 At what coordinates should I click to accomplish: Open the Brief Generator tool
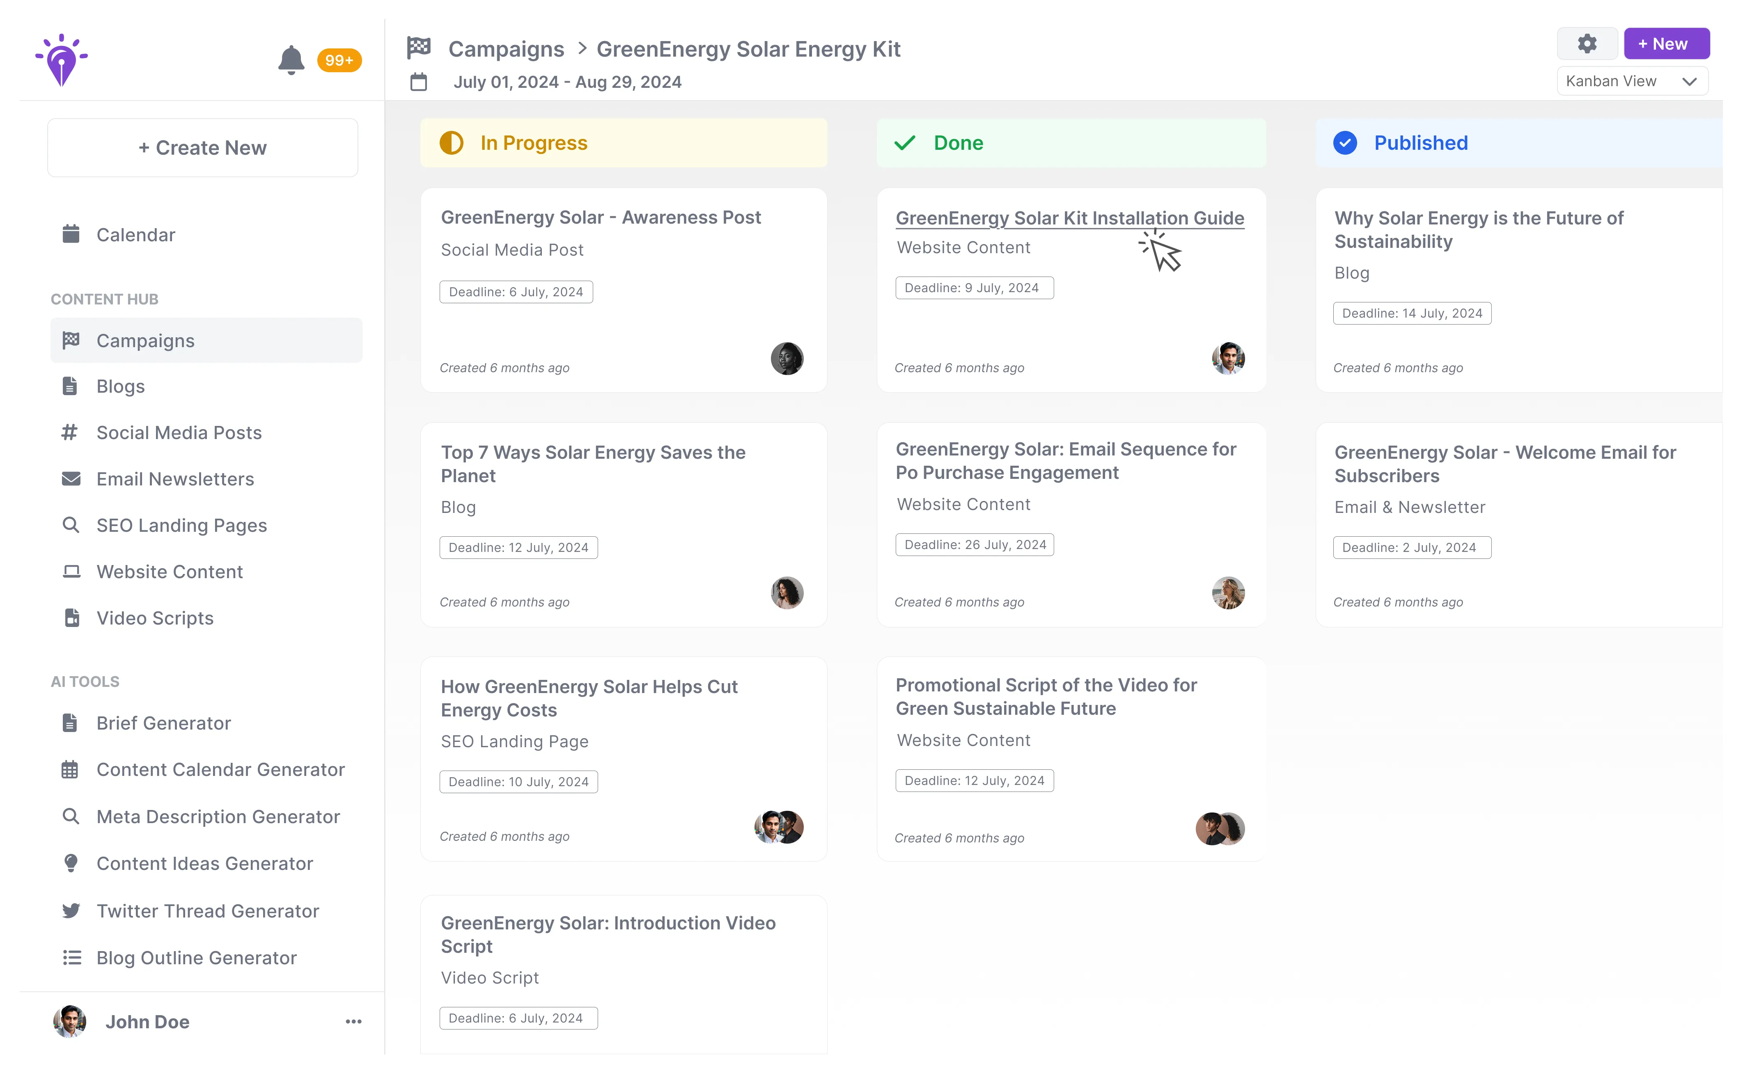[163, 723]
